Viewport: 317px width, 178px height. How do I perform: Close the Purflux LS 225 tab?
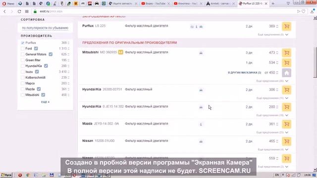[x=266, y=3]
